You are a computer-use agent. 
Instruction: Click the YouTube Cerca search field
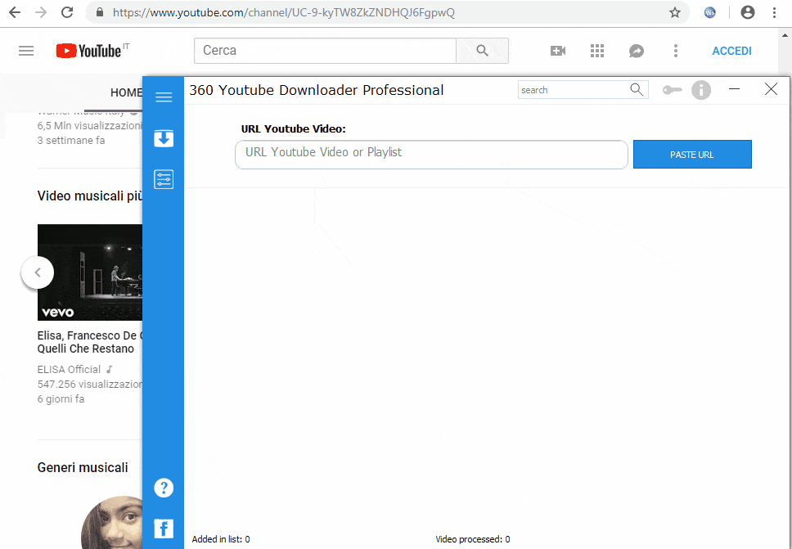pos(325,51)
